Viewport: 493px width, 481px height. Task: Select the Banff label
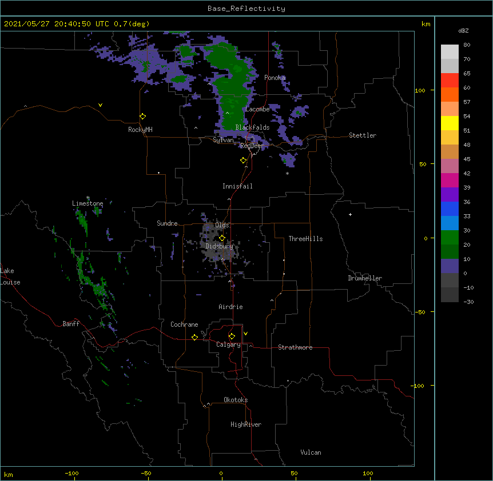pyautogui.click(x=71, y=324)
